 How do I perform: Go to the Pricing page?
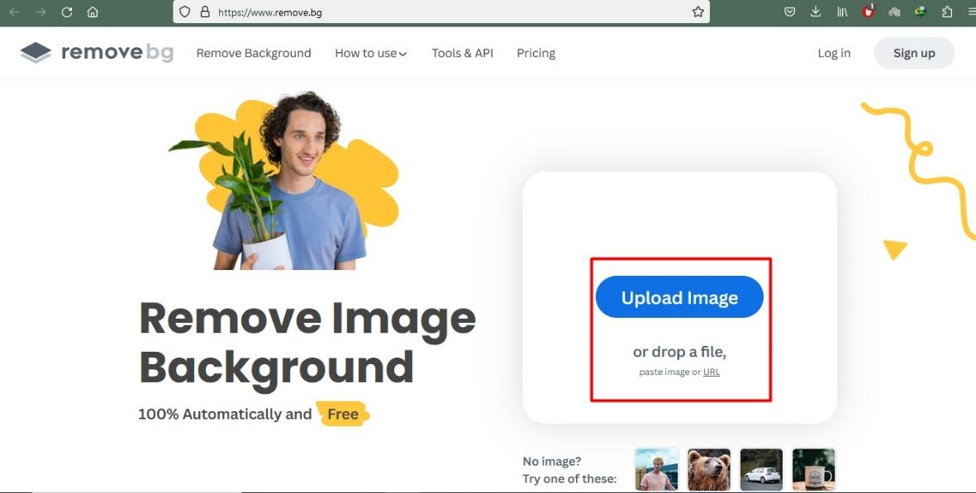click(x=536, y=54)
